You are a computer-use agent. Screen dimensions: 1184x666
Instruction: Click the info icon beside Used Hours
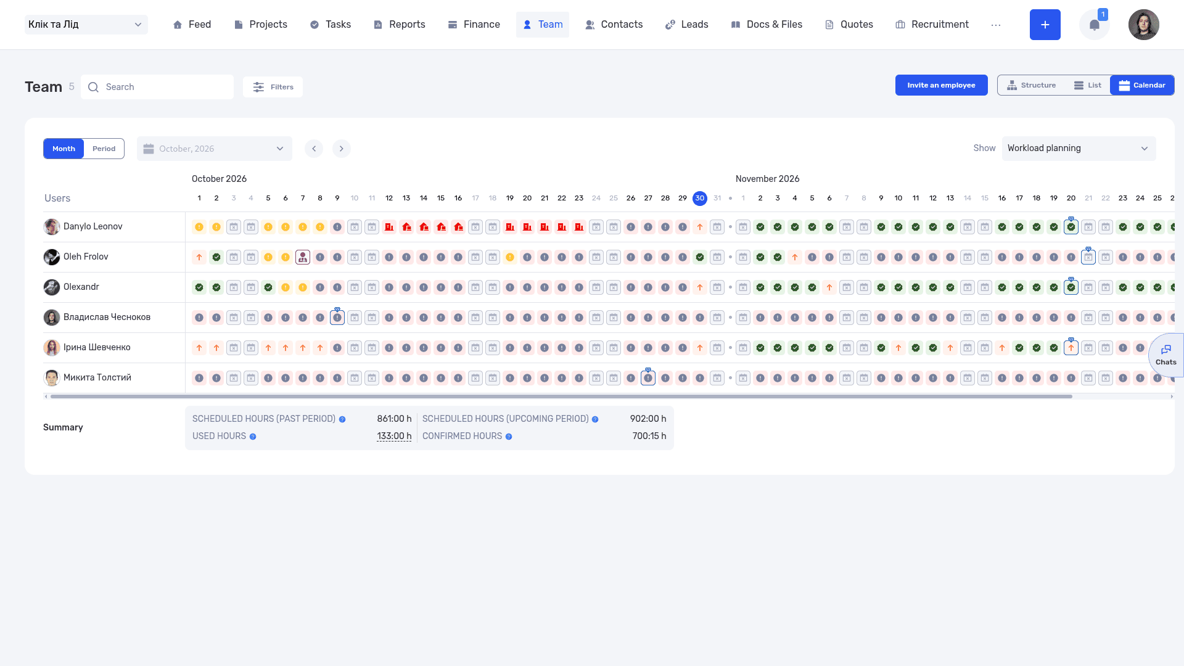point(253,437)
